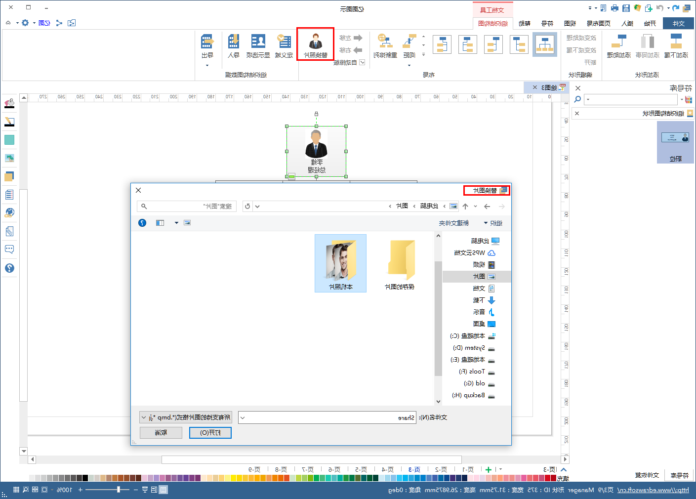696x499 pixels.
Task: Click the 重新排列 (rearrange) ribbon icon
Action: click(385, 46)
